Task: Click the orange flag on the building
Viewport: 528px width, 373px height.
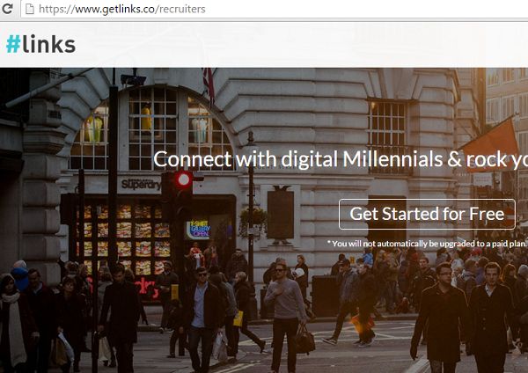Action: click(x=492, y=143)
